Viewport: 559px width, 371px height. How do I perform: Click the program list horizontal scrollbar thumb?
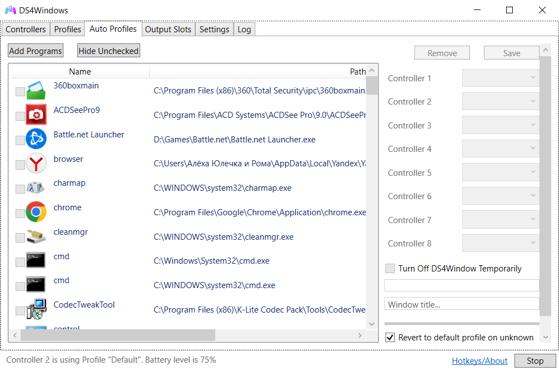[118, 335]
